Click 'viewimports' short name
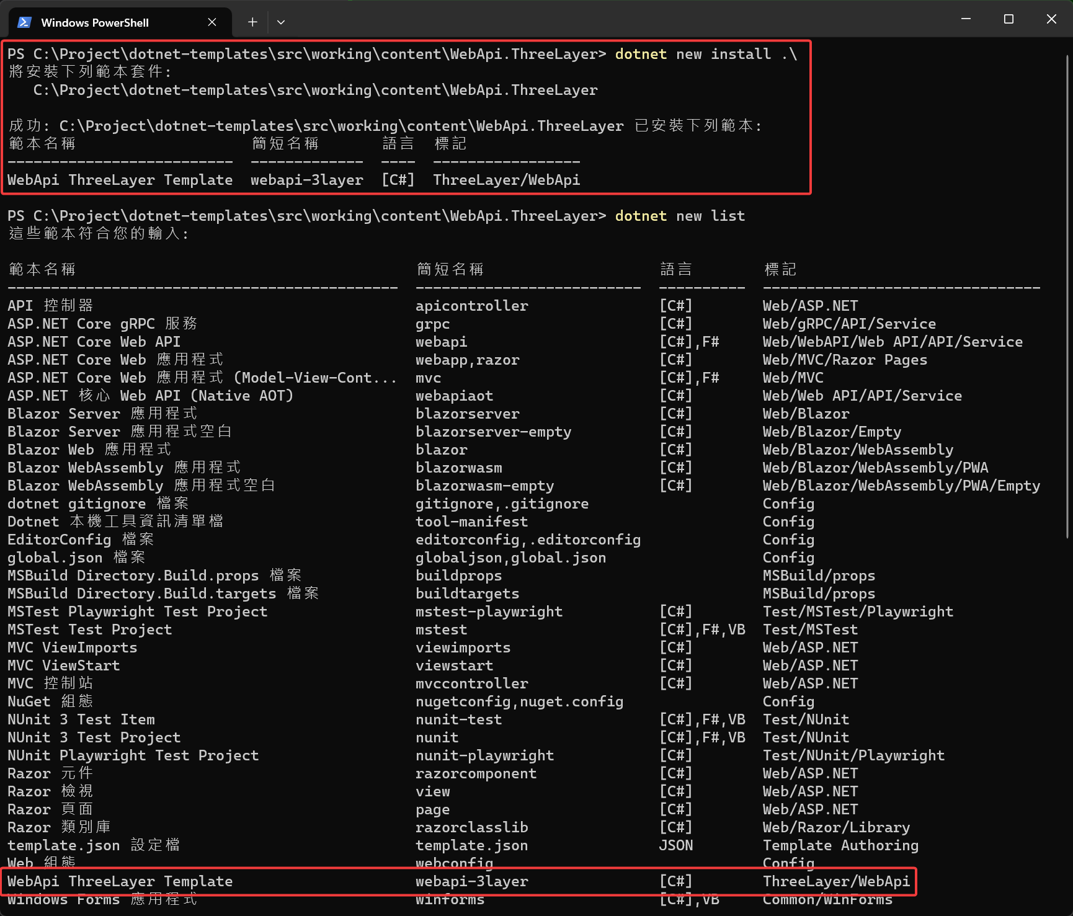The height and width of the screenshot is (916, 1073). pyautogui.click(x=463, y=648)
